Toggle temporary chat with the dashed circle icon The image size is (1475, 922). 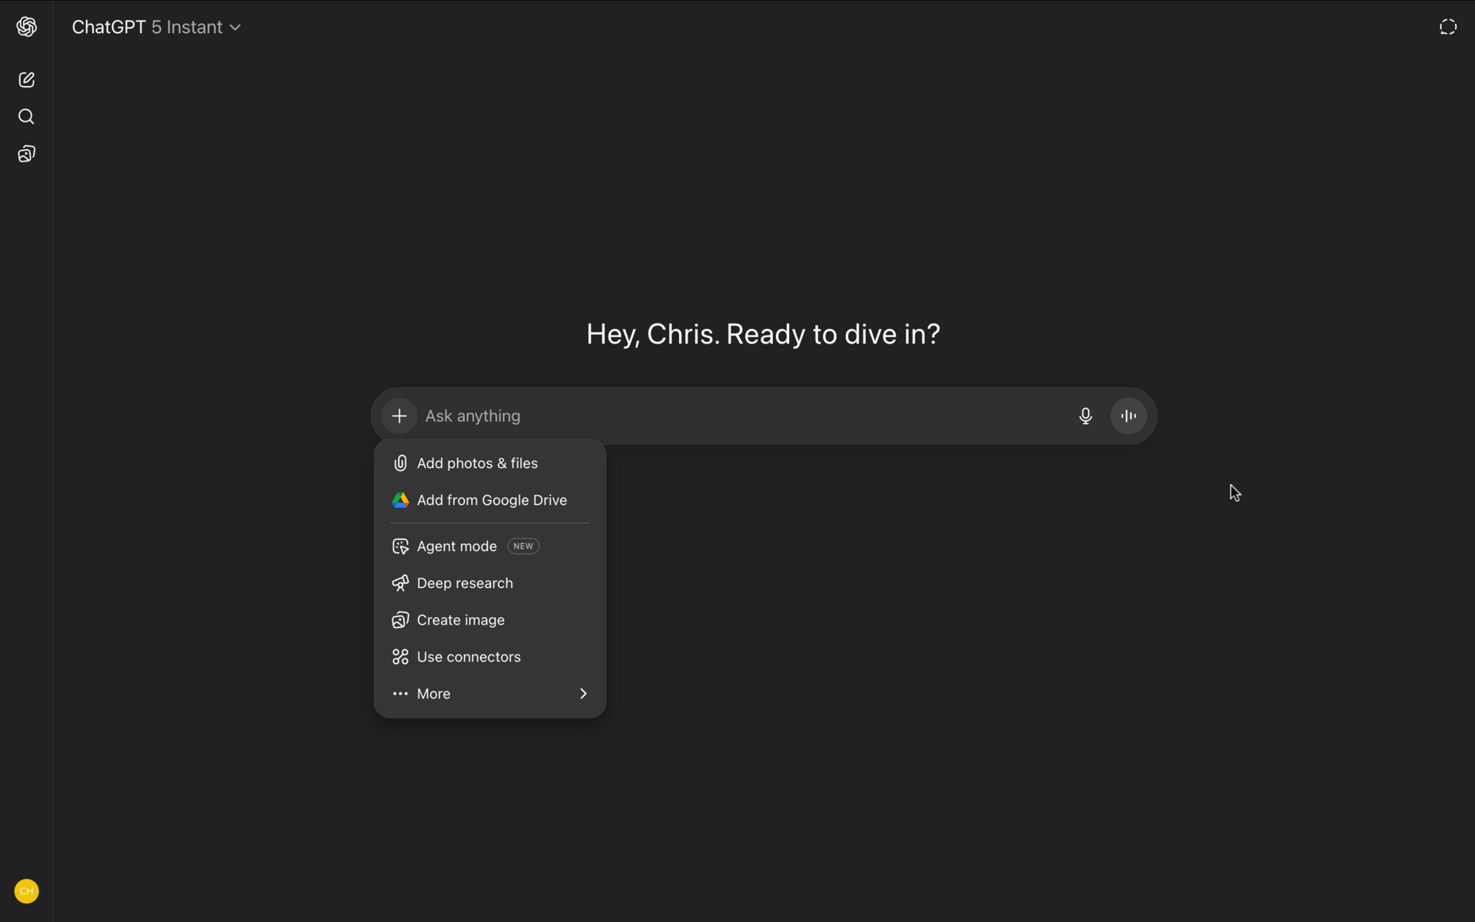click(1448, 27)
